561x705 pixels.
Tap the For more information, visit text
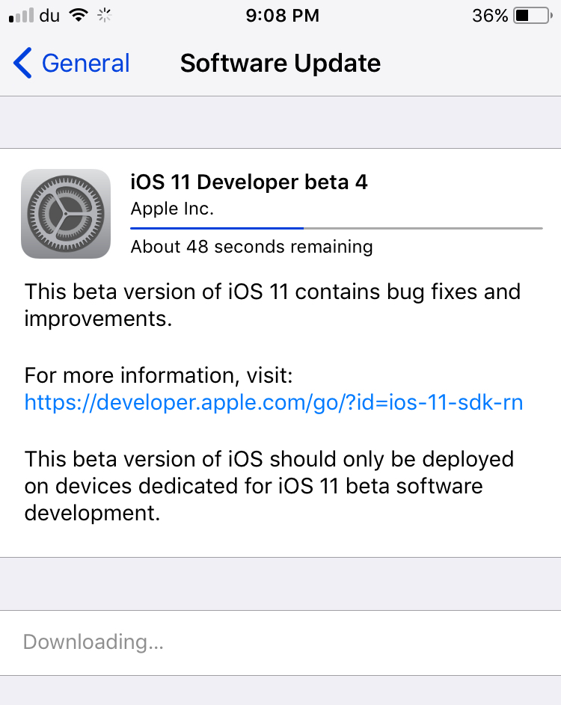pyautogui.click(x=159, y=375)
